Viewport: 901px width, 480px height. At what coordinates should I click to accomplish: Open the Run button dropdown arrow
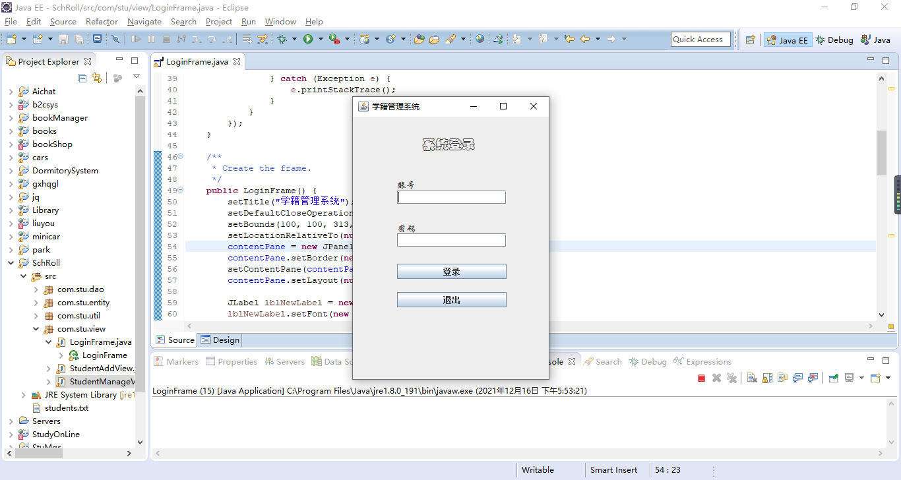321,40
